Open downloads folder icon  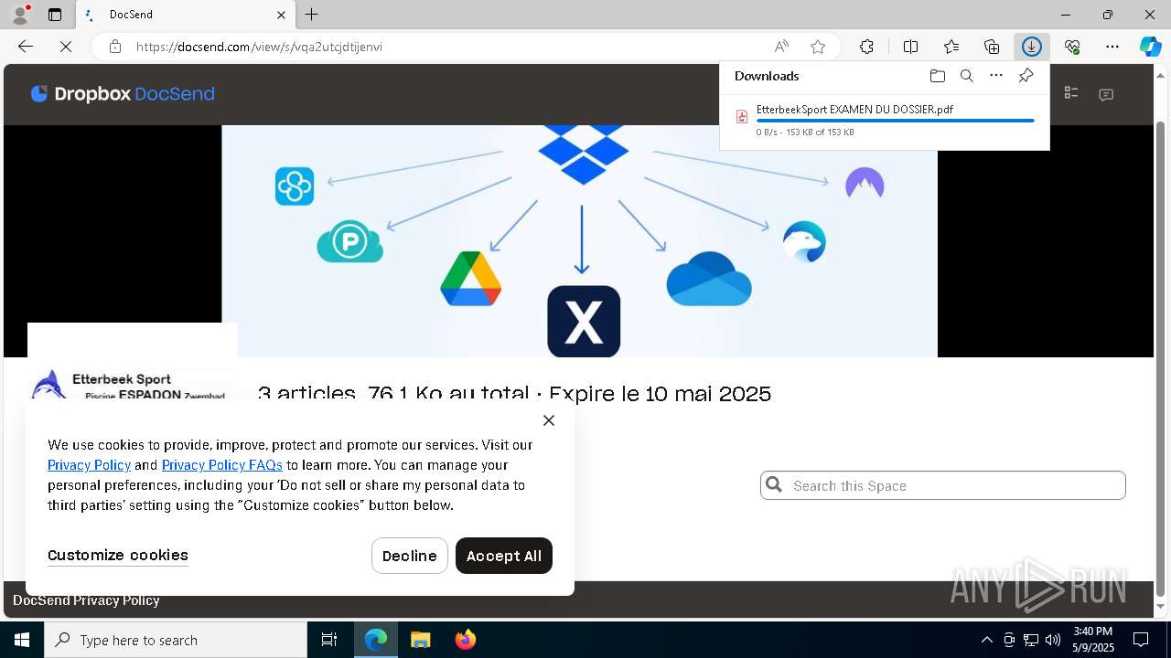937,76
